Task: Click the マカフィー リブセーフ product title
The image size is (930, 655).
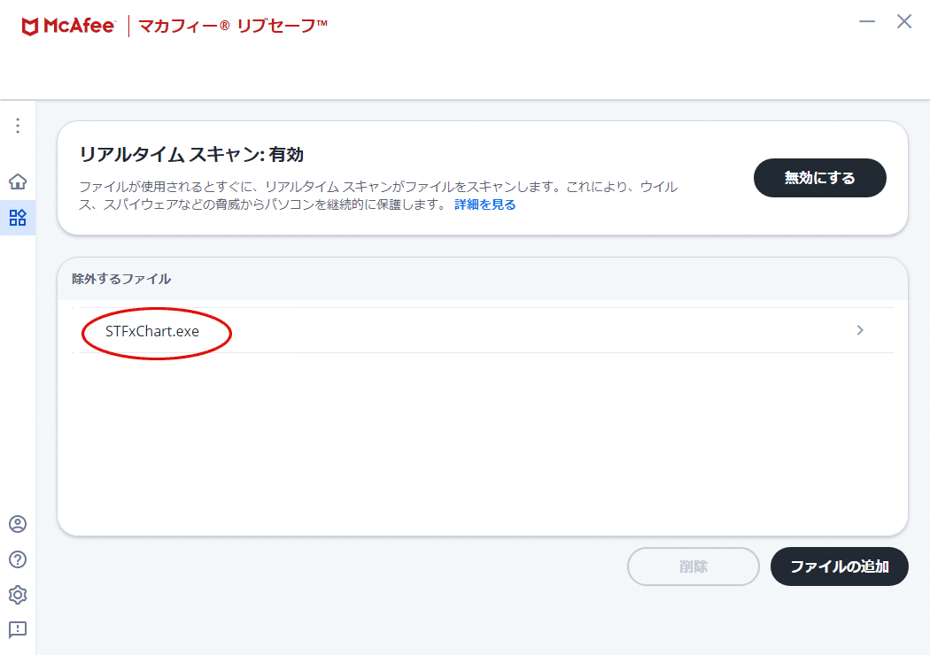Action: [232, 26]
